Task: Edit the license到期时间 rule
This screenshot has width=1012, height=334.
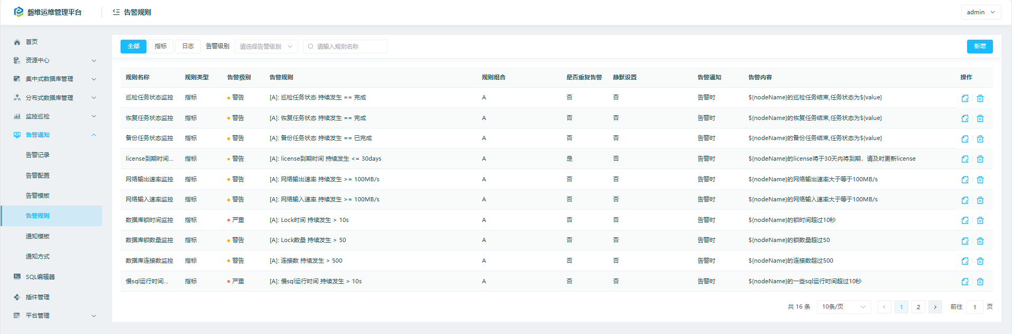Action: click(x=965, y=159)
